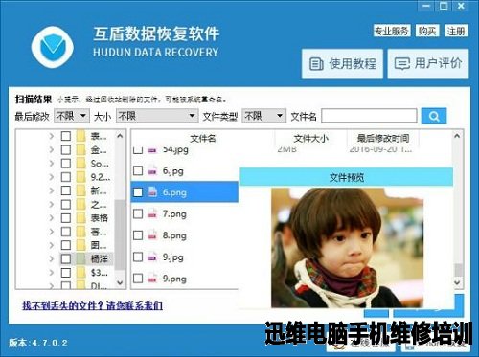Click the 7.png file type icon

(x=152, y=213)
